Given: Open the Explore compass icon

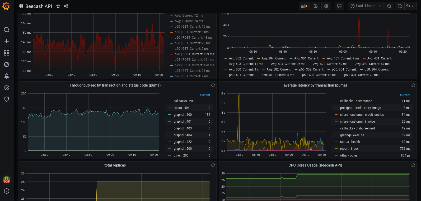Looking at the screenshot, I should [7, 64].
